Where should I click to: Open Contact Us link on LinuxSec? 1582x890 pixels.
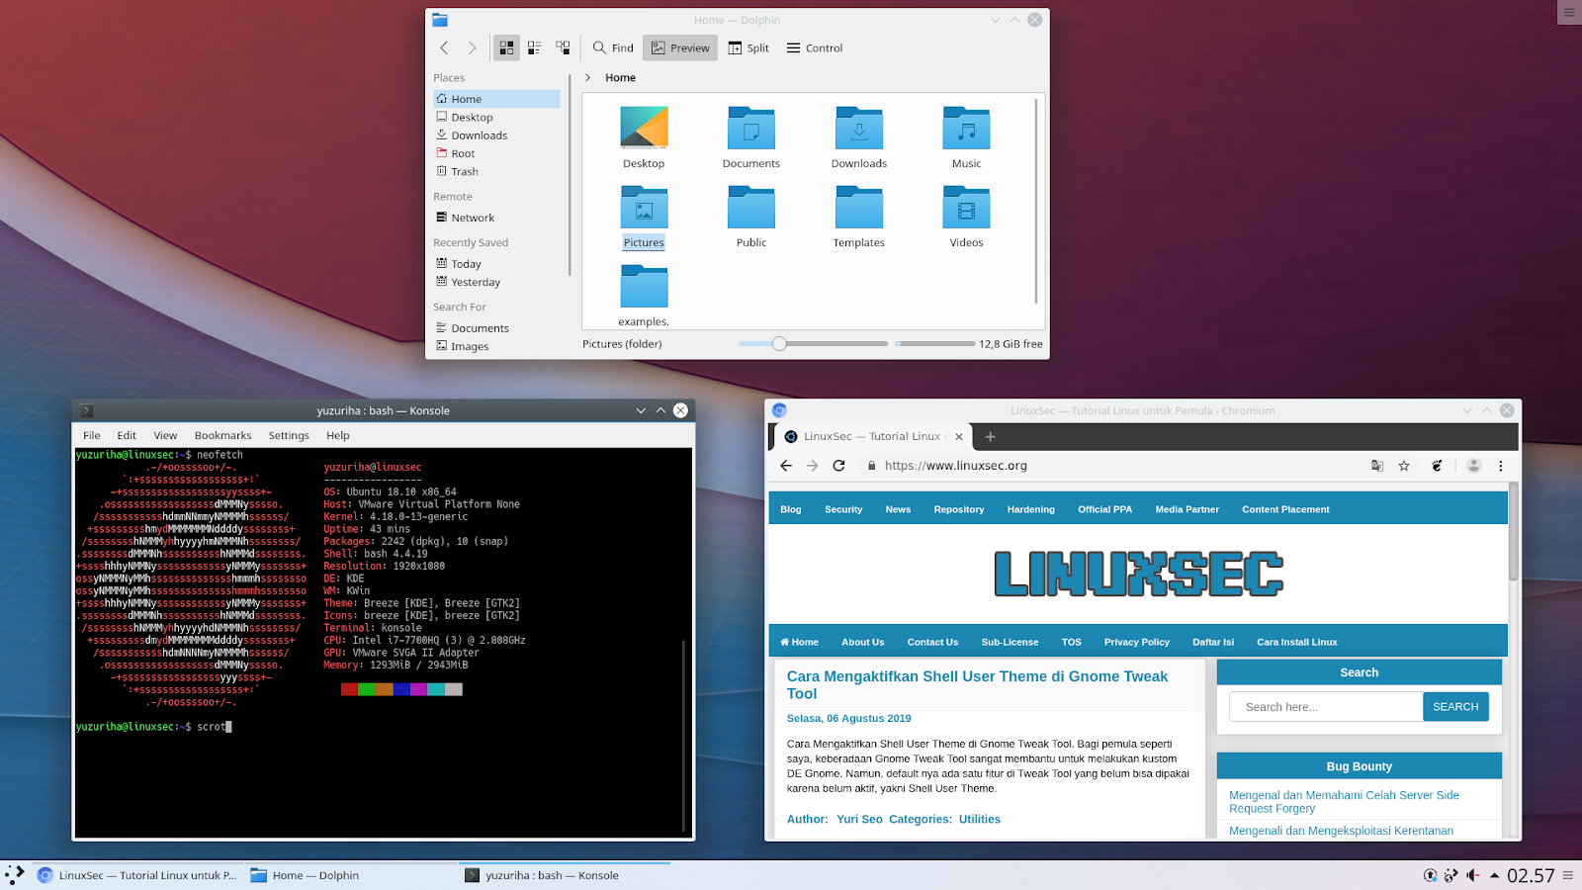tap(932, 642)
